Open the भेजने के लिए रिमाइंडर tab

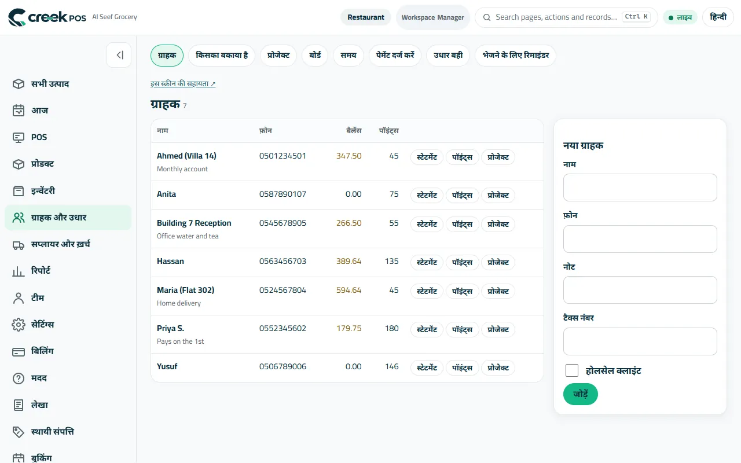pos(516,56)
